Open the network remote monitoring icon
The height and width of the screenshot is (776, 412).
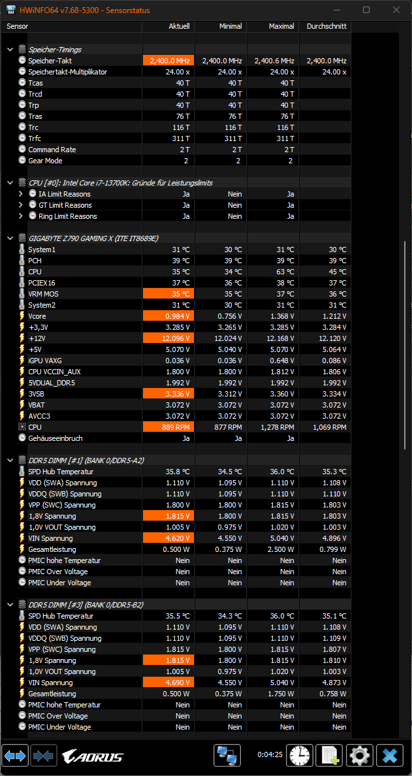pos(227,756)
